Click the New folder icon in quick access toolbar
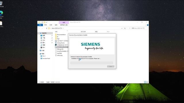Viewport: 184px width, 103px height. [44, 22]
